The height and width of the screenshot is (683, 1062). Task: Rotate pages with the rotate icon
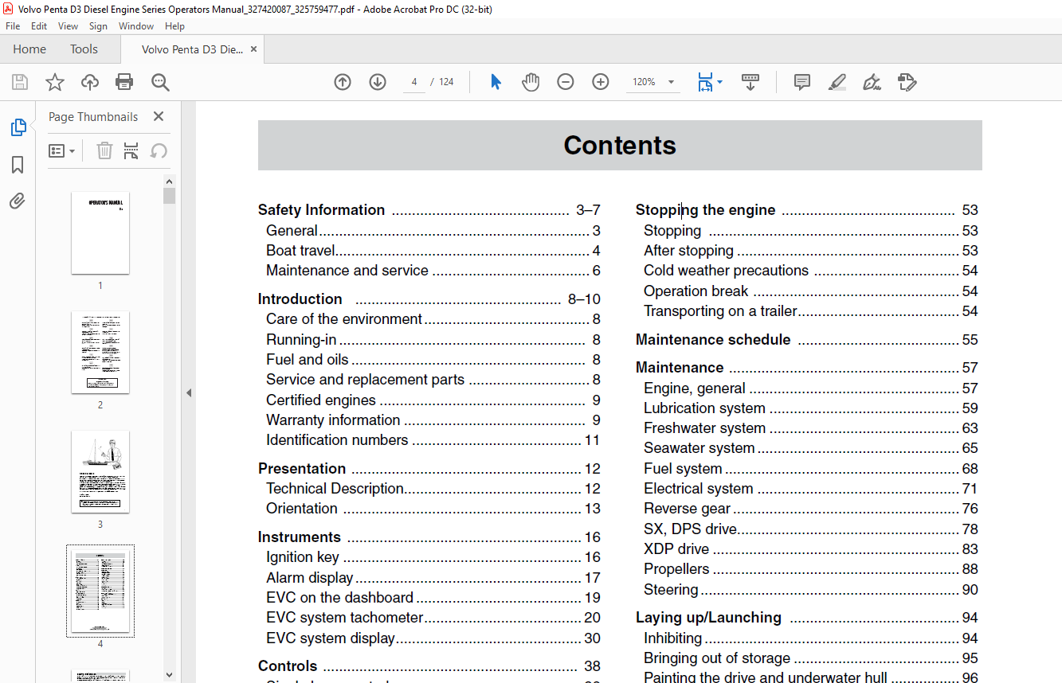(x=159, y=150)
